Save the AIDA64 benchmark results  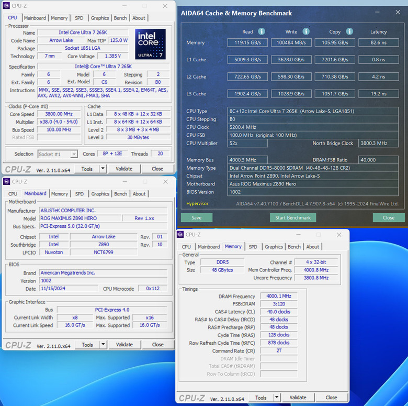pos(197,217)
